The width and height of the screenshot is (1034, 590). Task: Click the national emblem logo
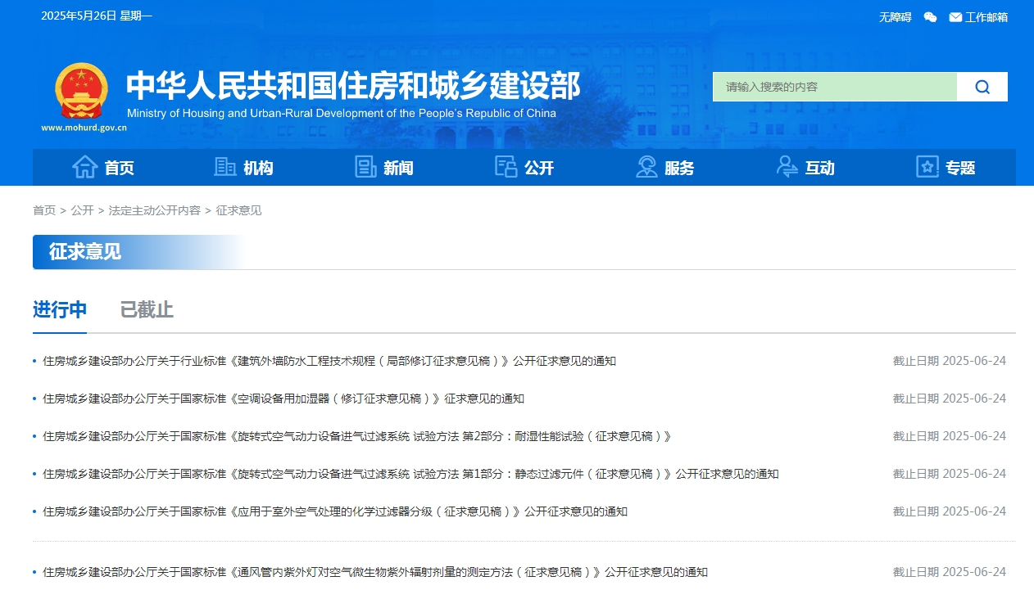[81, 91]
